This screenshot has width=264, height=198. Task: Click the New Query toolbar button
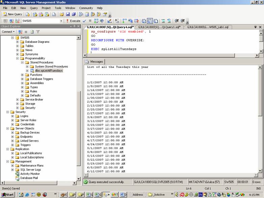(12, 14)
